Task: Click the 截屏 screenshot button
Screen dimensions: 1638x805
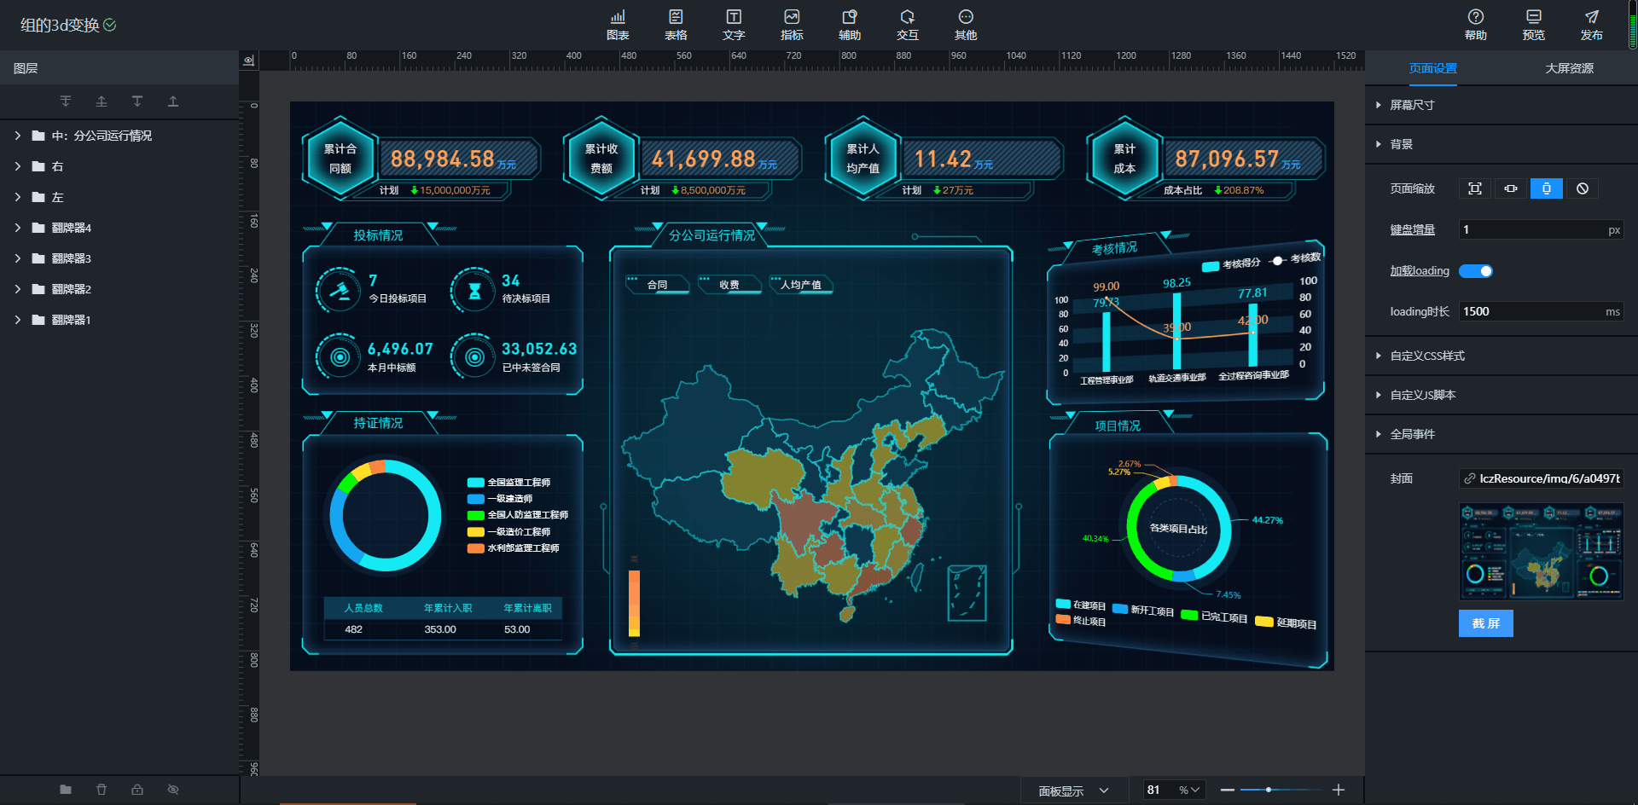Action: coord(1485,623)
